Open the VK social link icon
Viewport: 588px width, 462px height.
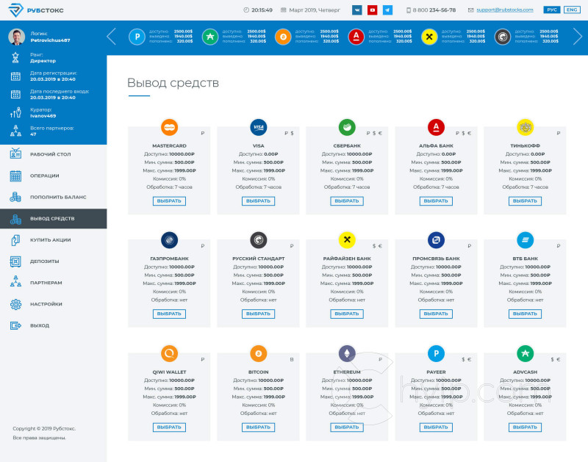(356, 10)
